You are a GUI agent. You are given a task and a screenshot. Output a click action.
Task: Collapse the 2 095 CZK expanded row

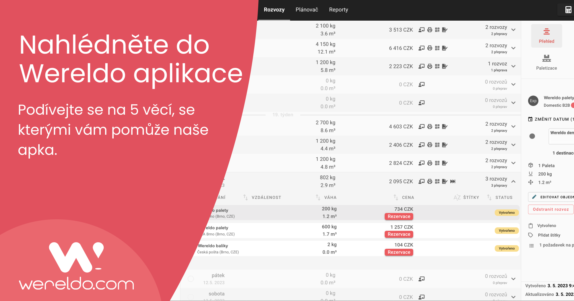click(513, 181)
